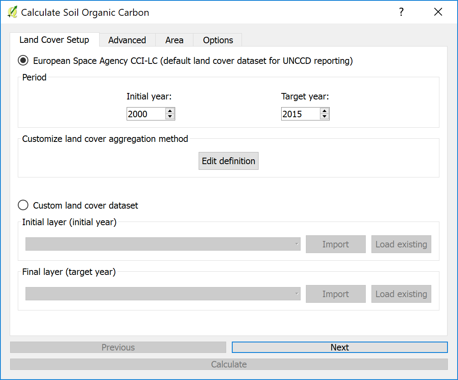458x380 pixels.
Task: Decrease the Initial year with down arrow
Action: [x=170, y=117]
